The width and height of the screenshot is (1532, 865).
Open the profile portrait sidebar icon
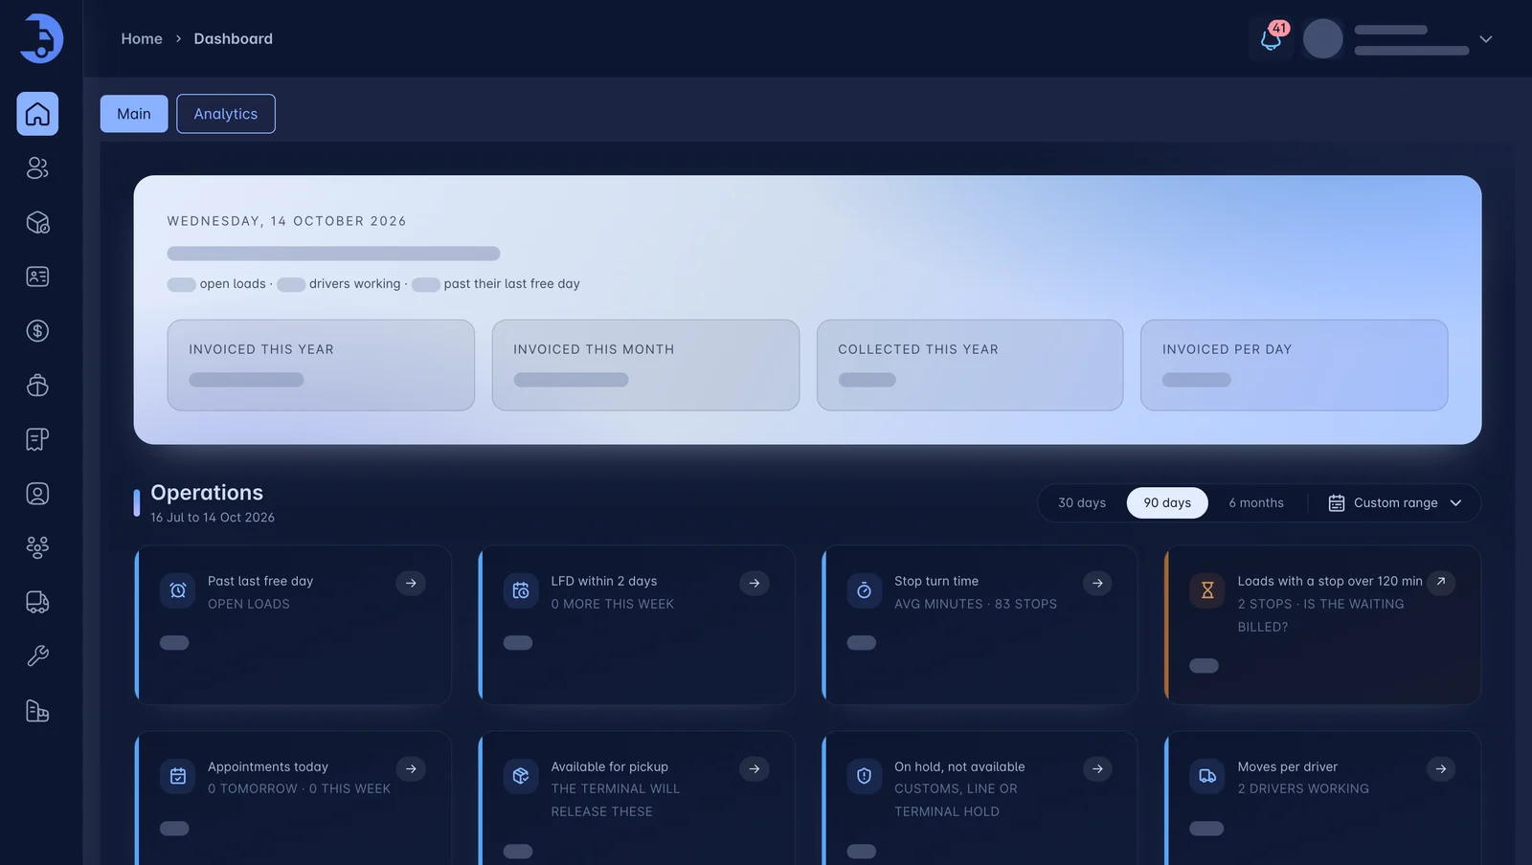[37, 494]
